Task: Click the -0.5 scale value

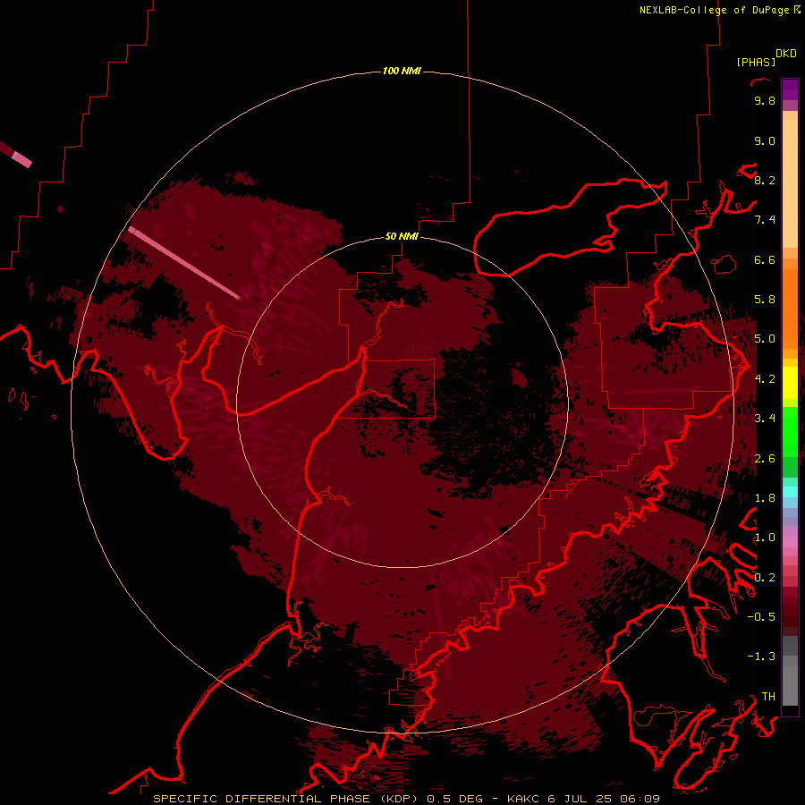Action: coord(761,617)
